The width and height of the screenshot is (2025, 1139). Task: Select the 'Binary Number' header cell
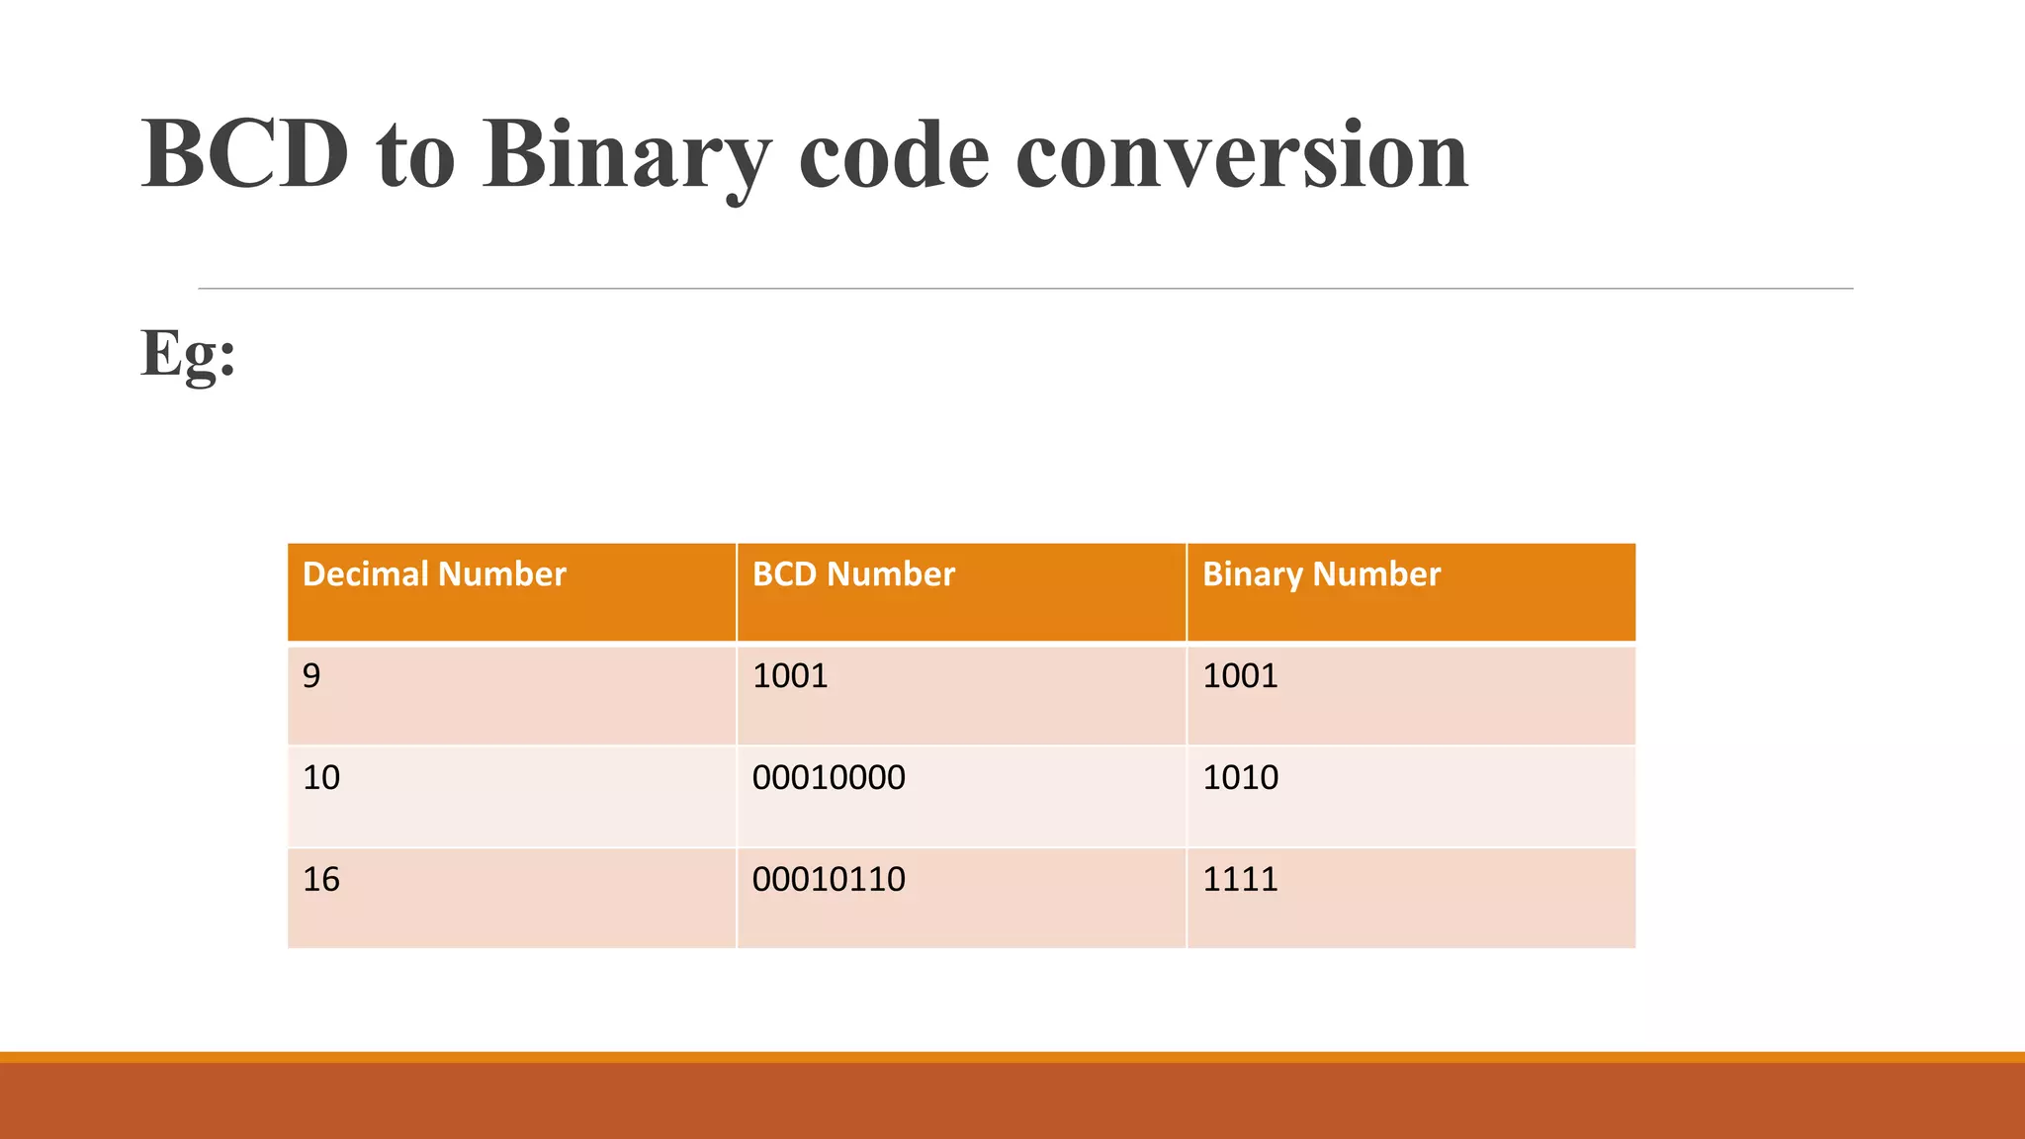tap(1321, 574)
